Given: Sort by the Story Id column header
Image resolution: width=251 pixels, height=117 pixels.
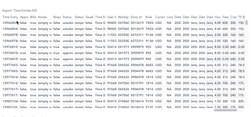Looking at the screenshot, I should pos(136,17).
